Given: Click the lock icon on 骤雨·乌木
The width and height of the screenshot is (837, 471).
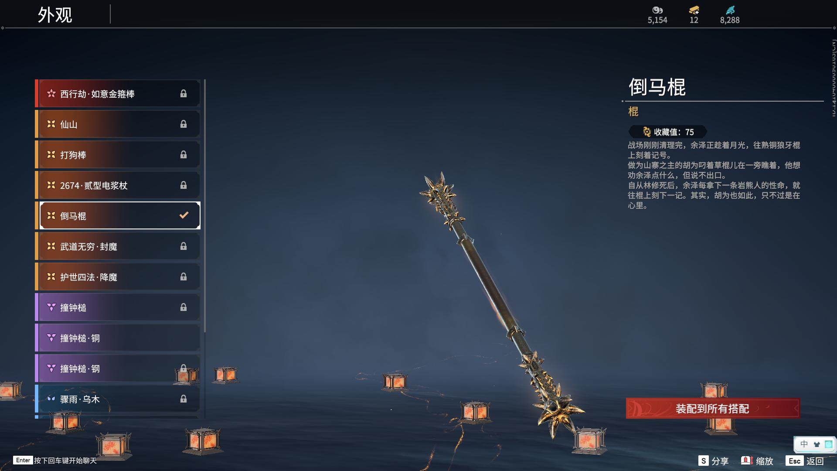Looking at the screenshot, I should pyautogui.click(x=184, y=399).
